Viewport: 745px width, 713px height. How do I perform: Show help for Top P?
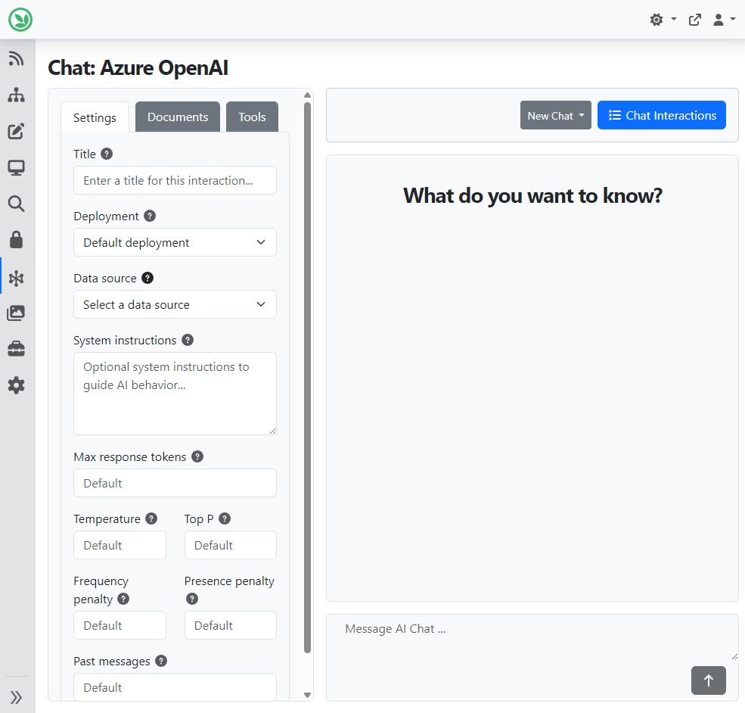click(x=225, y=518)
